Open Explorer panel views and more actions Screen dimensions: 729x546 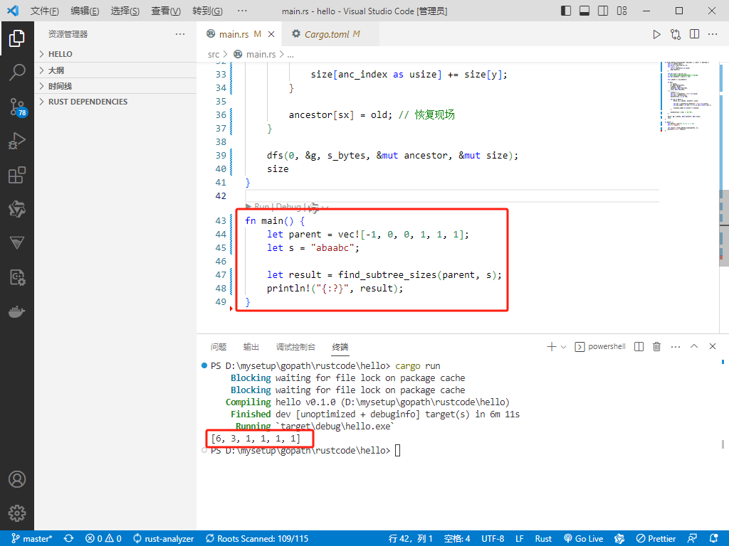[x=180, y=34]
